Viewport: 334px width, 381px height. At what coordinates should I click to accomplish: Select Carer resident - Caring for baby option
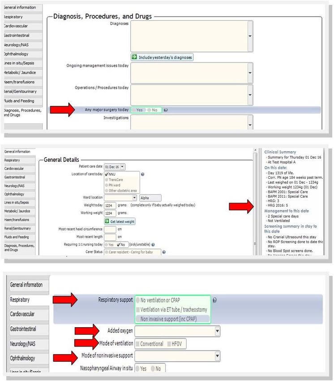pos(129,252)
